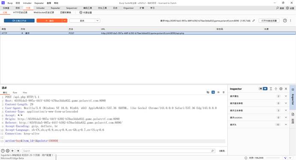Click the Inspector text-height alignment icon
296x160 pixels.
271,89
